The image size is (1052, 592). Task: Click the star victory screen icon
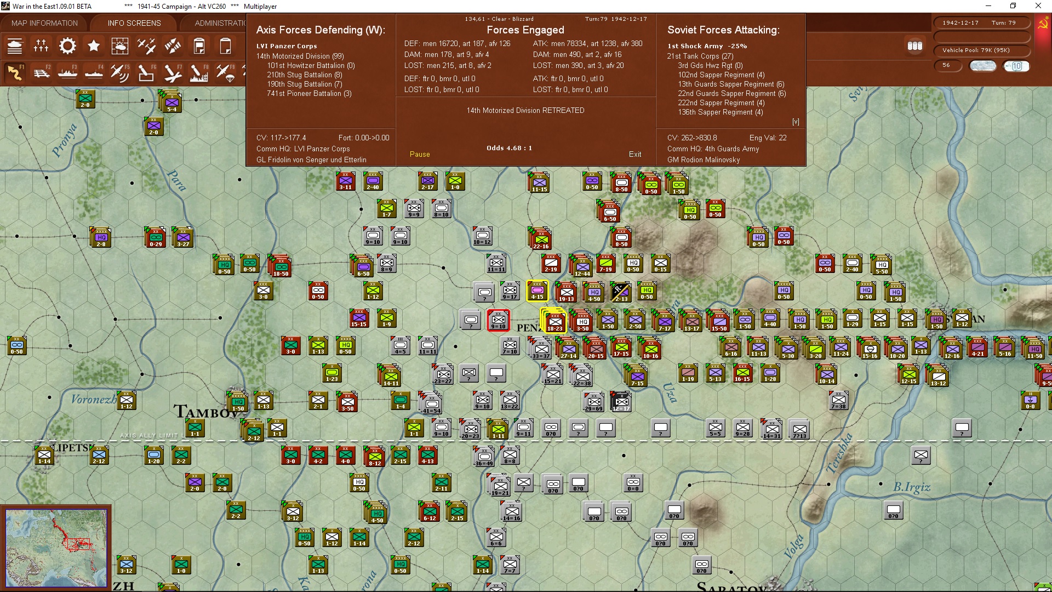[94, 46]
